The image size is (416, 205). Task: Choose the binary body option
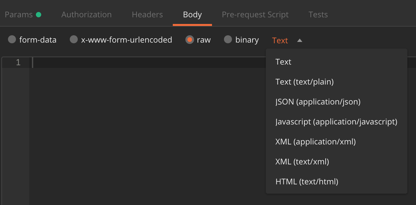point(228,40)
